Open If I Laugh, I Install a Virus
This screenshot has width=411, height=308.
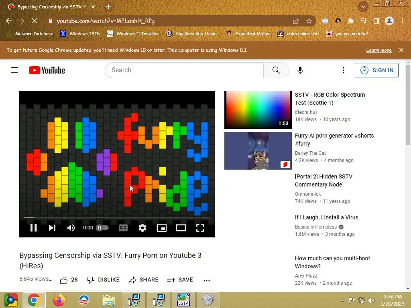point(326,217)
